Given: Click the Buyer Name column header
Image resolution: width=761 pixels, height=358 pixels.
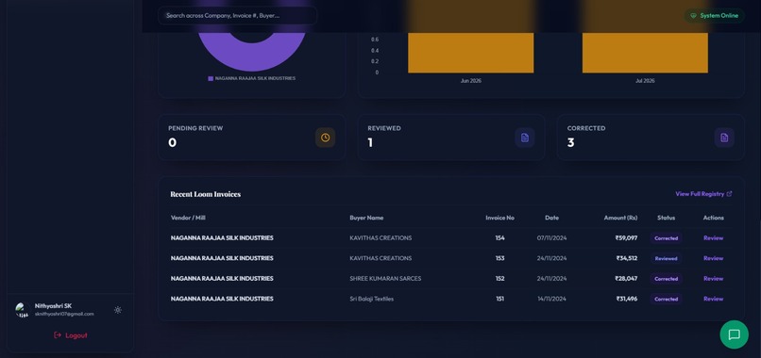Looking at the screenshot, I should [366, 218].
